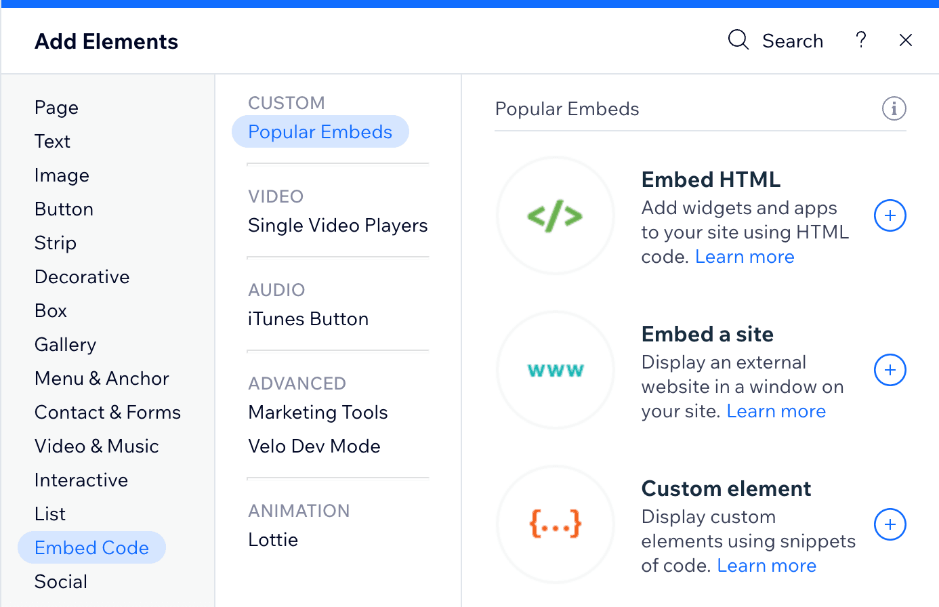939x607 pixels.
Task: Add Custom element with its plus button
Action: (890, 524)
